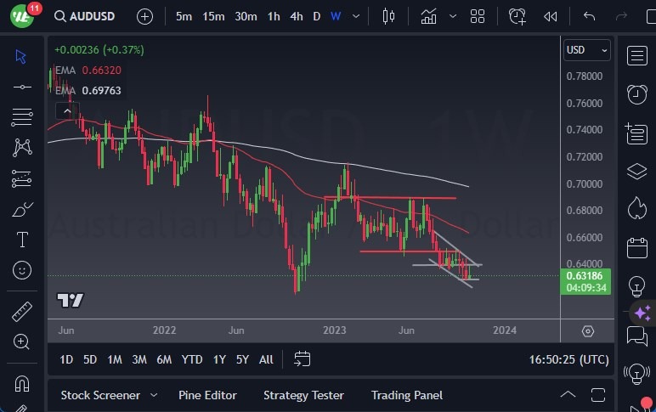The width and height of the screenshot is (656, 412).
Task: Select the Brush drawing tool
Action: [22, 209]
